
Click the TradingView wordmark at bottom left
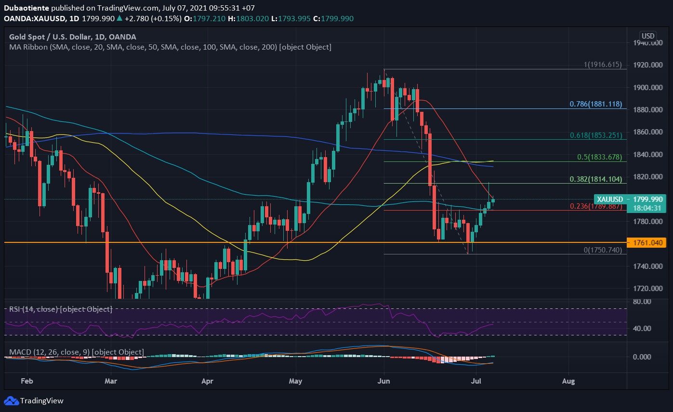42,401
